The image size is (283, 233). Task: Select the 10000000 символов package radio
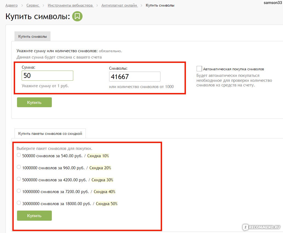pyautogui.click(x=19, y=191)
